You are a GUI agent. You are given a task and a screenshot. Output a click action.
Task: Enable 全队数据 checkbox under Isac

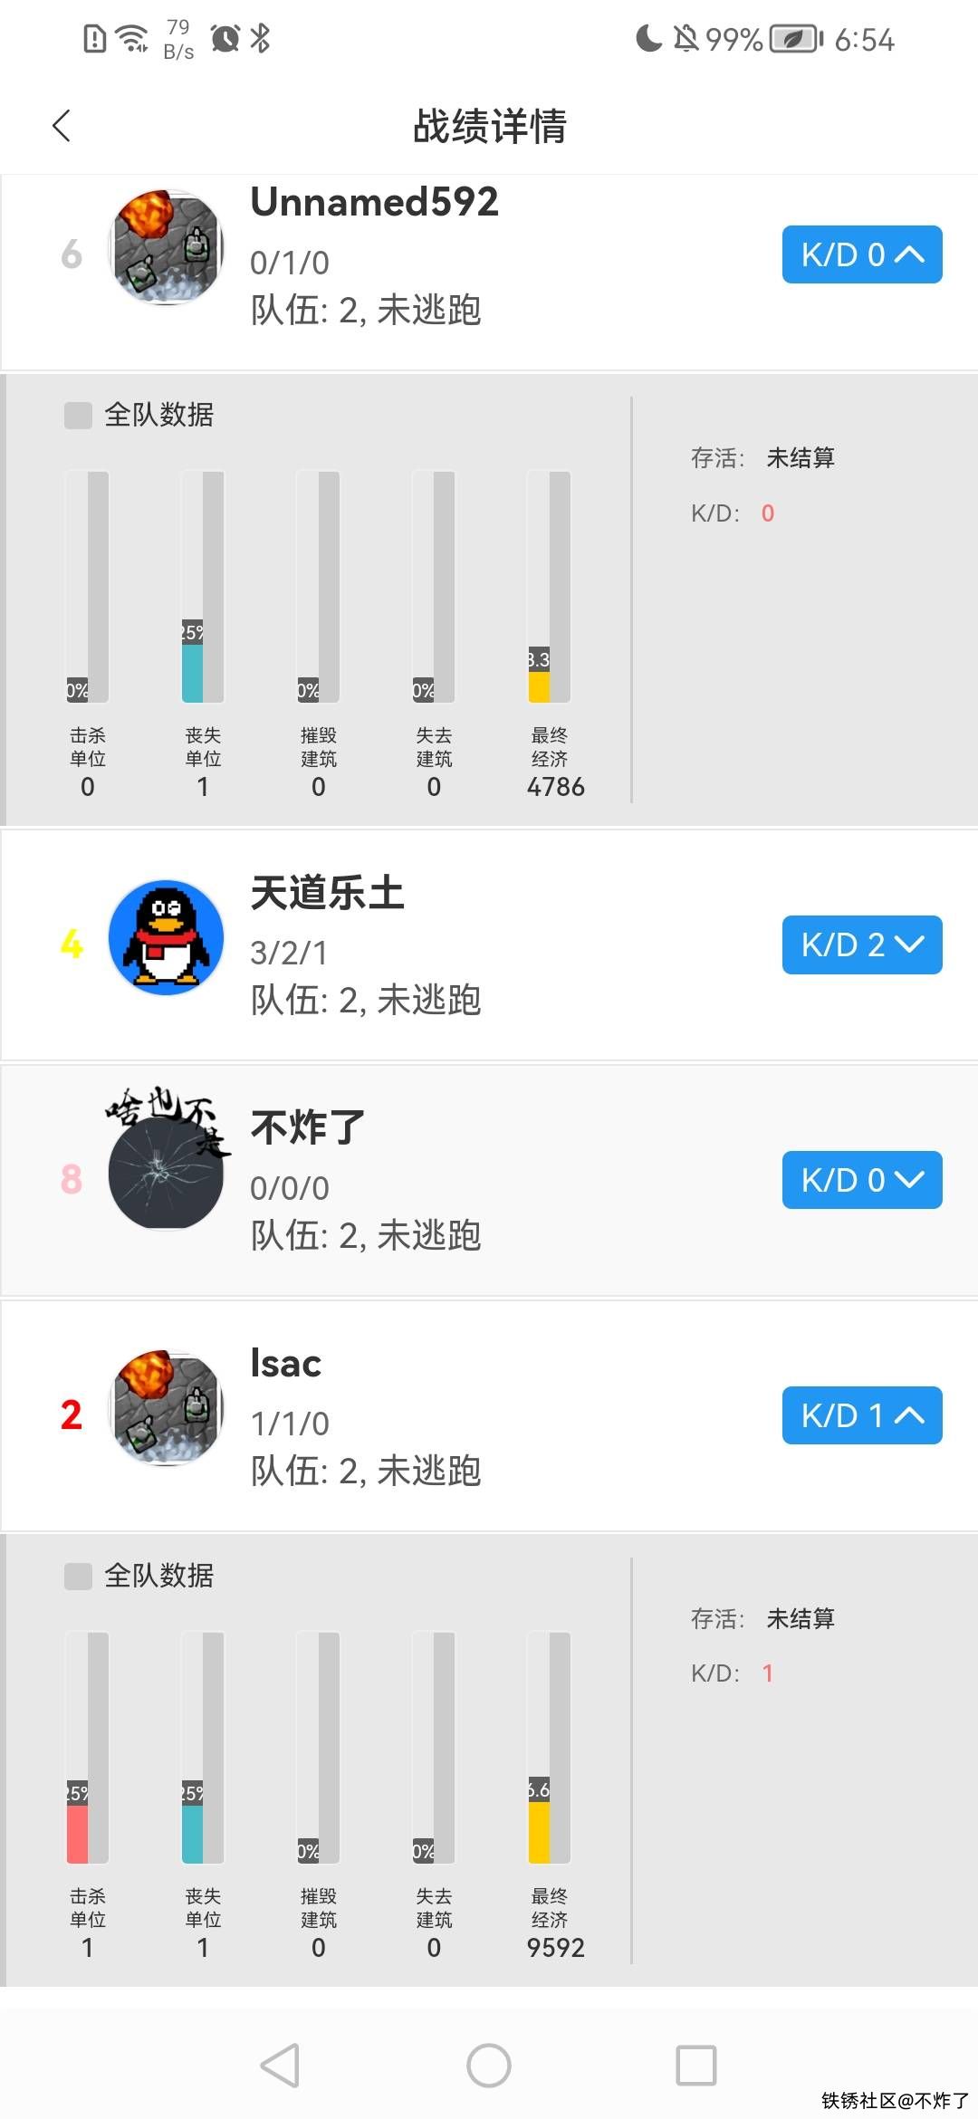point(79,1577)
